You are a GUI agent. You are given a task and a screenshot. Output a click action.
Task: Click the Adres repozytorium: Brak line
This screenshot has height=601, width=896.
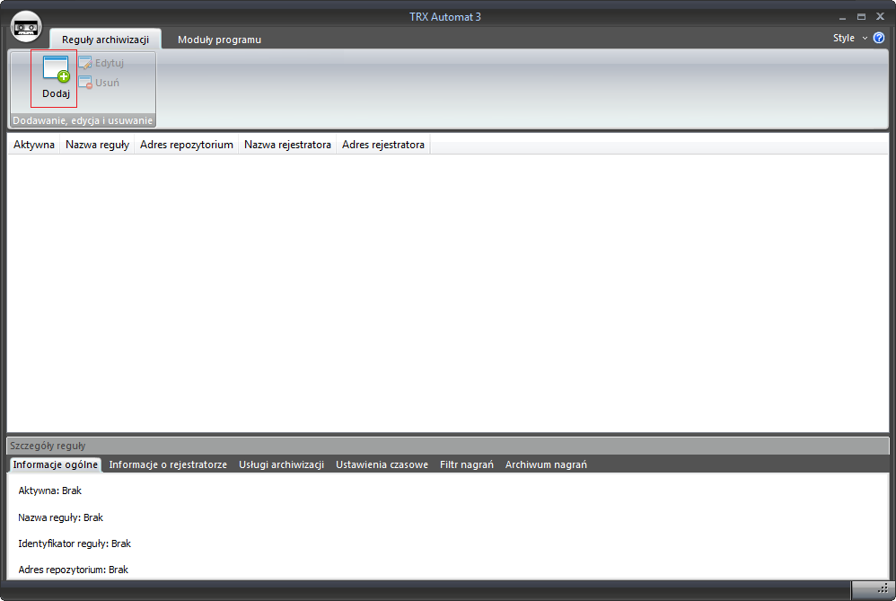click(x=73, y=570)
